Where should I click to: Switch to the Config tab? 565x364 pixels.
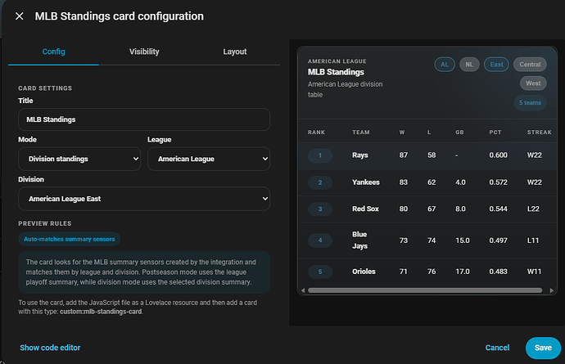click(x=54, y=52)
